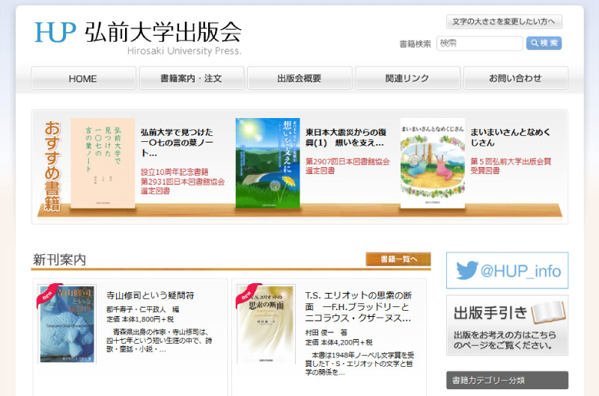
Task: Open the title link 寺山修司という疑問符
Action: 150,295
